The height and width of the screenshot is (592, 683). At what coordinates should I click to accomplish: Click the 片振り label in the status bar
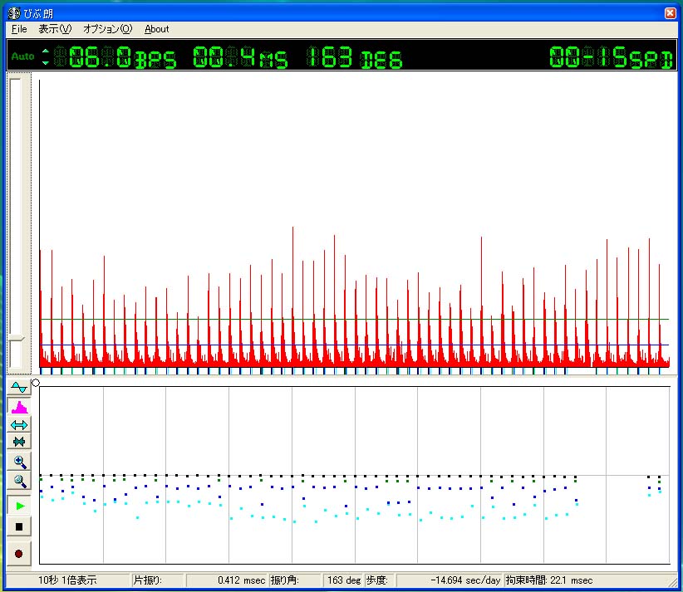[x=148, y=580]
